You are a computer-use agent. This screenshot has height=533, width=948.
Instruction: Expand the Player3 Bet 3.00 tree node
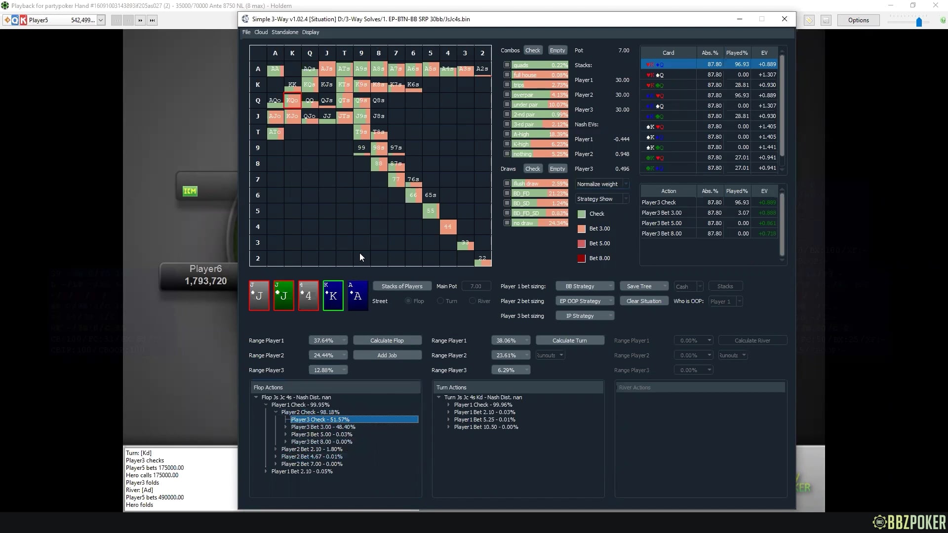point(286,427)
